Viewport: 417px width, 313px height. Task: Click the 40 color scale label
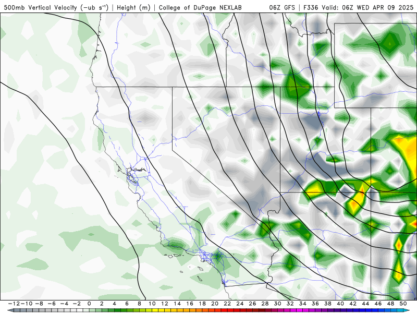(x=340, y=304)
